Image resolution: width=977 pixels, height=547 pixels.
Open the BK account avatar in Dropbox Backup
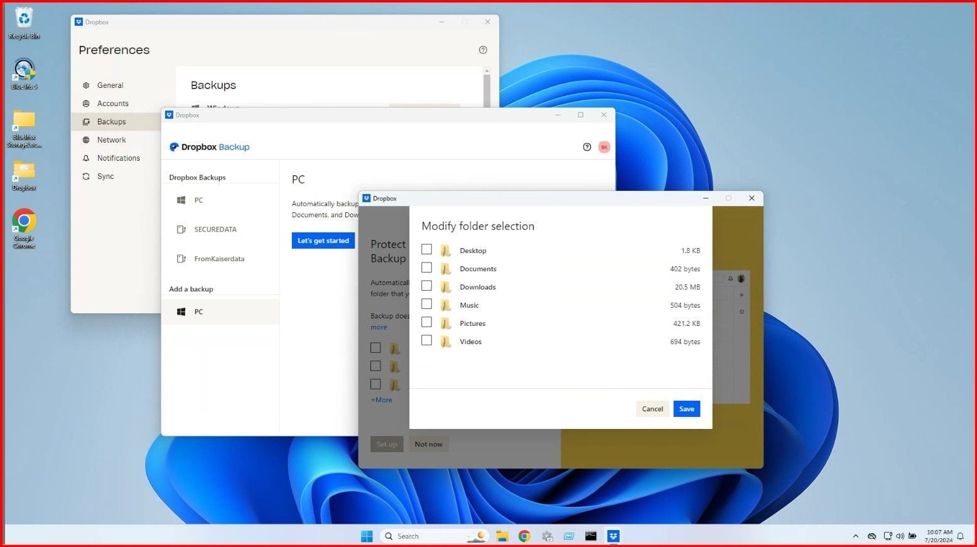pos(604,147)
